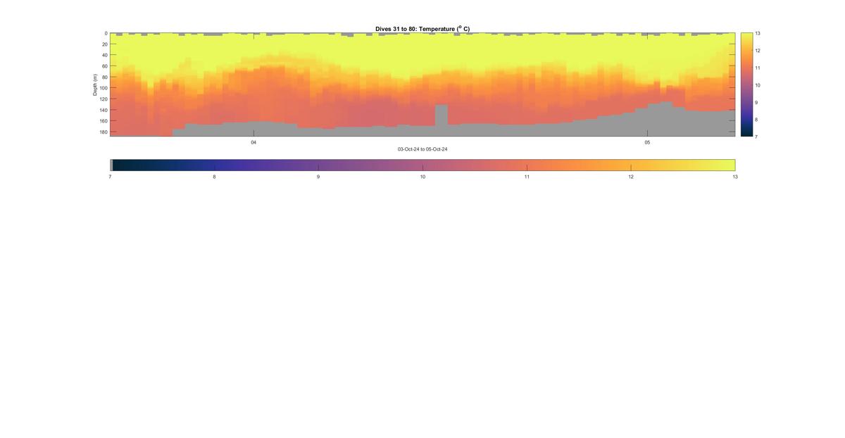Click the depth axis tick "0"
This screenshot has height=438, width=845.
coord(106,33)
